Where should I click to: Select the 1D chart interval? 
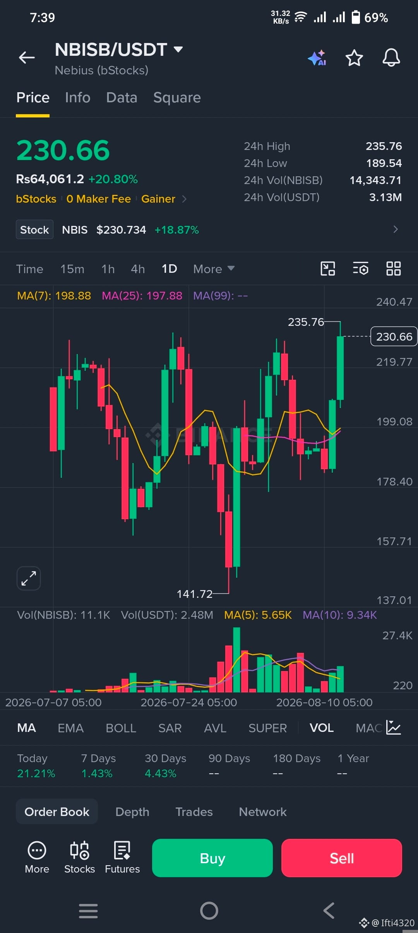pyautogui.click(x=169, y=269)
